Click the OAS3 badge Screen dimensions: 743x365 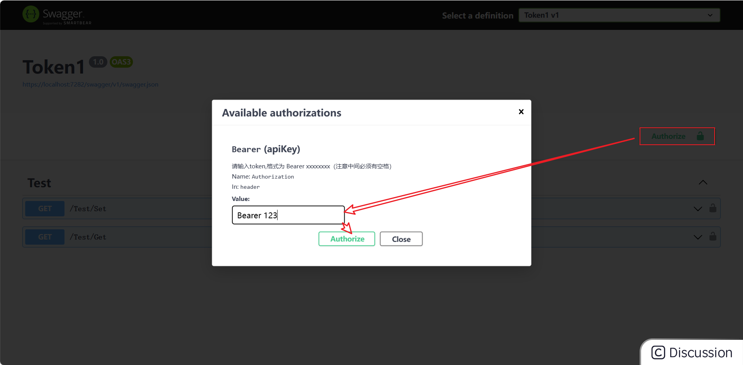121,62
